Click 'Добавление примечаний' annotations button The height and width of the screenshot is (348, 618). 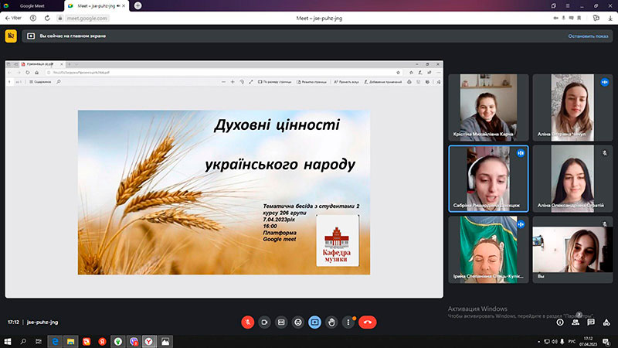(382, 82)
